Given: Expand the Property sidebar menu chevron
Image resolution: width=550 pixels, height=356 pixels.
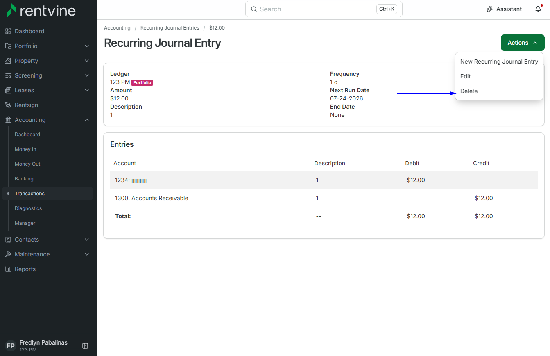Looking at the screenshot, I should pos(87,61).
